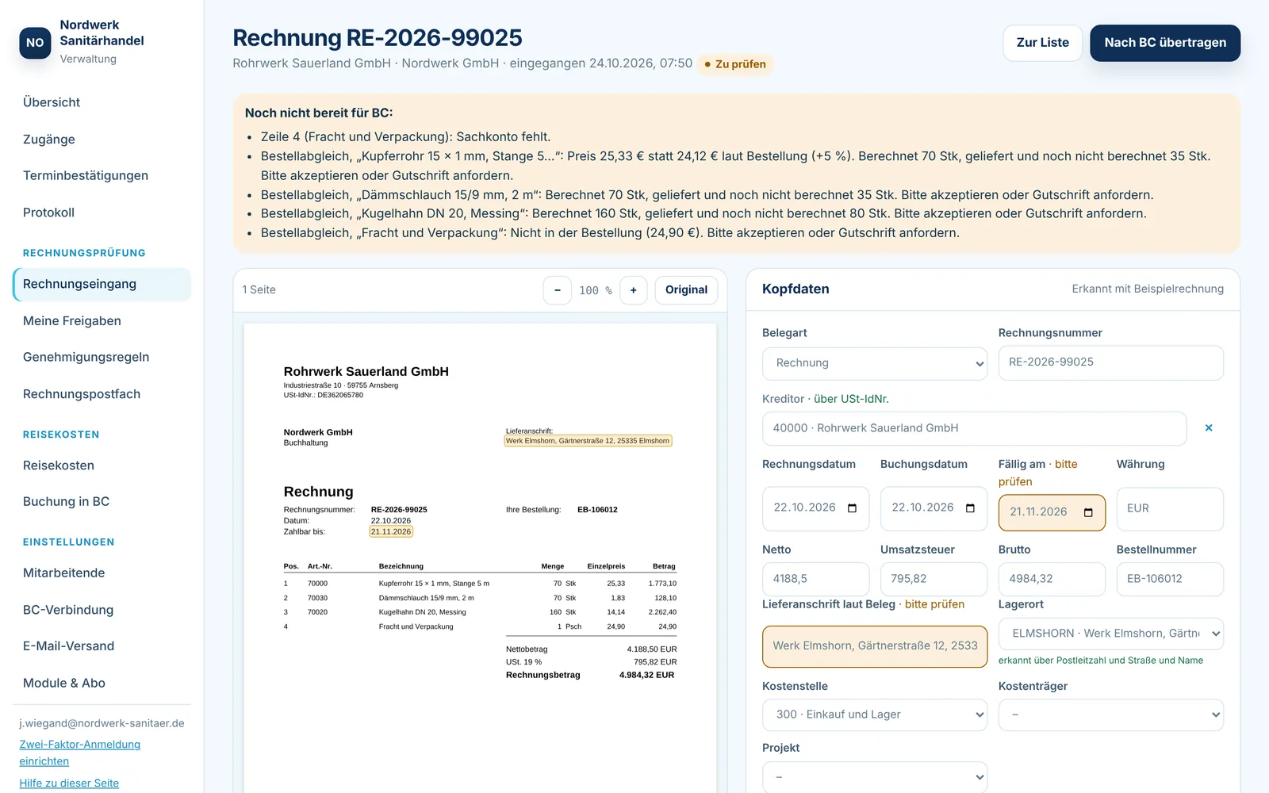Open Meine Freigaben
The width and height of the screenshot is (1269, 793).
(x=102, y=321)
